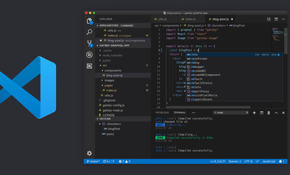Click the unsaved dot on the blog-post.js tab
Image resolution: width=290 pixels, height=175 pixels.
point(232,19)
